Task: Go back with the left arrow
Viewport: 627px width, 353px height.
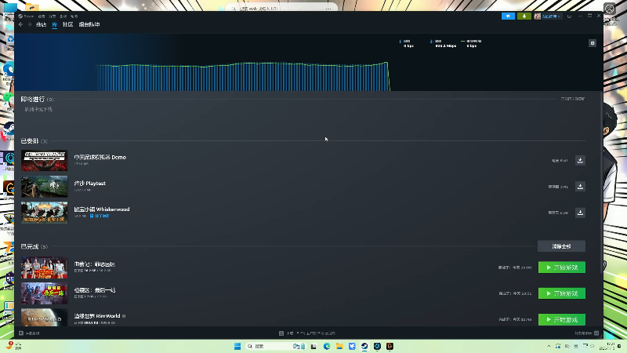Action: [x=21, y=24]
